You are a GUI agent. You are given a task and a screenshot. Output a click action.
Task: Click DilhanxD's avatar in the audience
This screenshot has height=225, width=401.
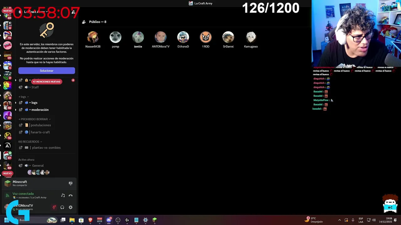point(183,37)
